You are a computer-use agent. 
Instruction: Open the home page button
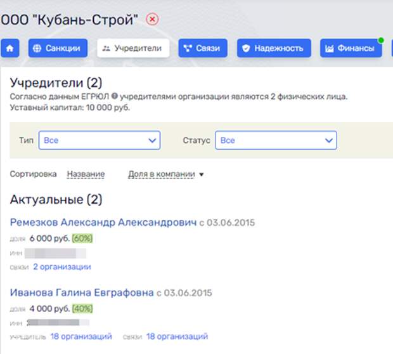point(10,48)
